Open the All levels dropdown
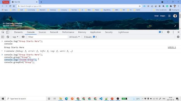The height and width of the screenshot is (101, 181). point(74,37)
